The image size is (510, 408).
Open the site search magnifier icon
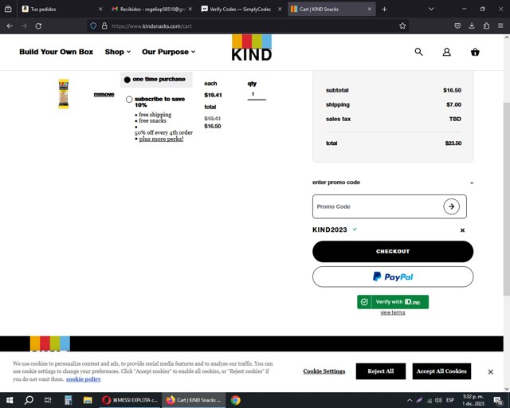click(x=418, y=52)
